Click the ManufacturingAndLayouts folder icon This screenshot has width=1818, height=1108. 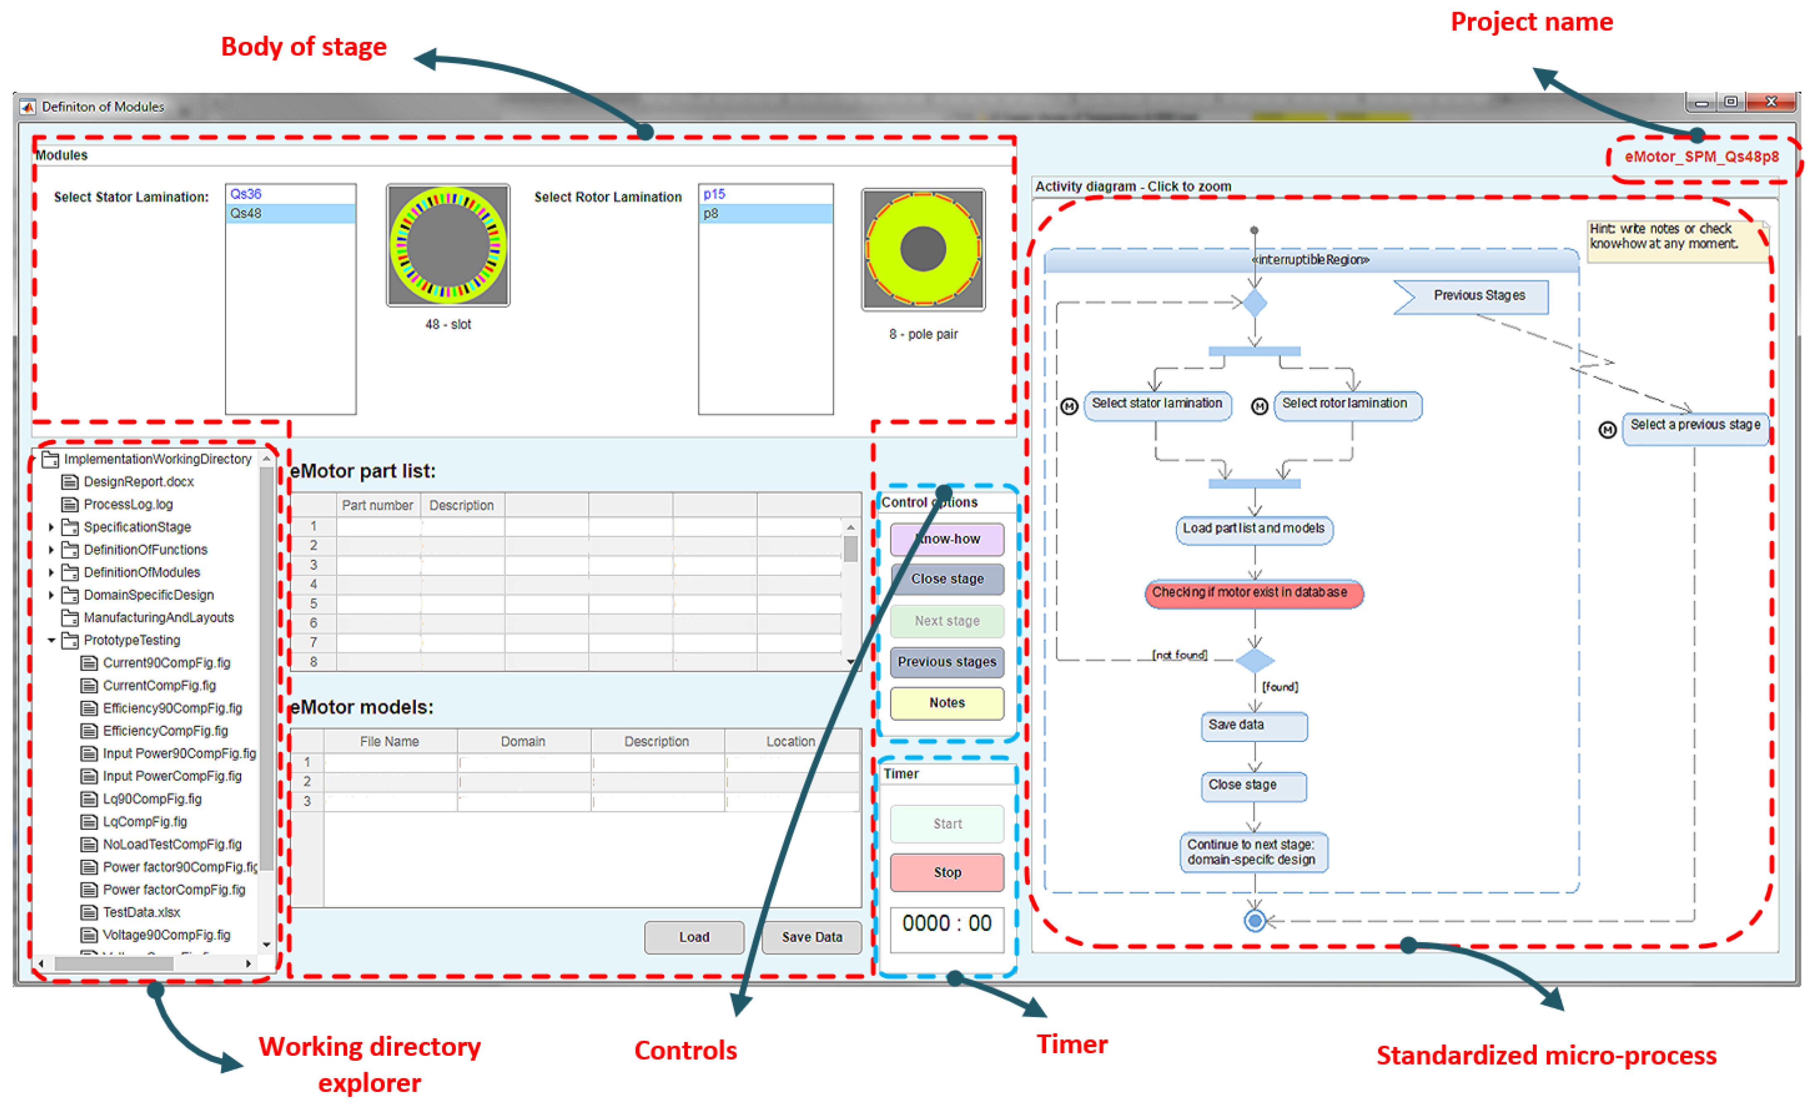pyautogui.click(x=70, y=617)
